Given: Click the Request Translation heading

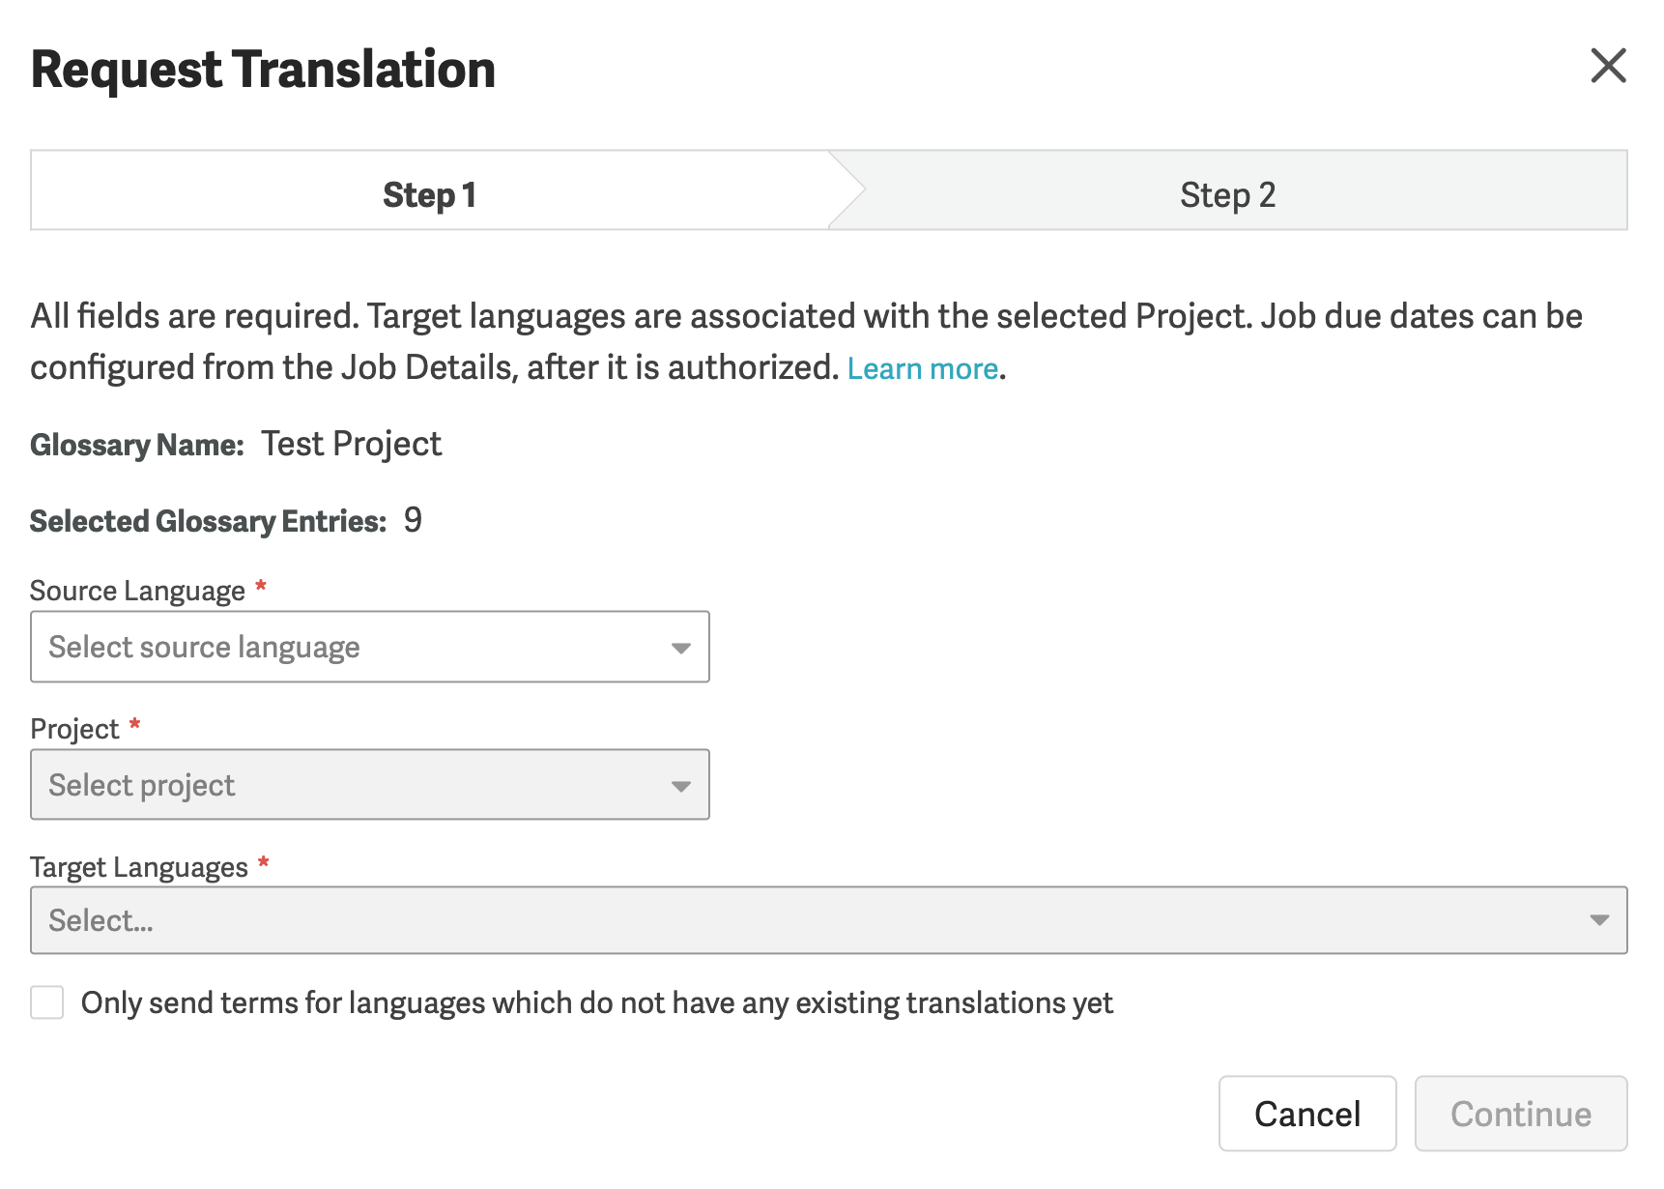Looking at the screenshot, I should tap(263, 70).
